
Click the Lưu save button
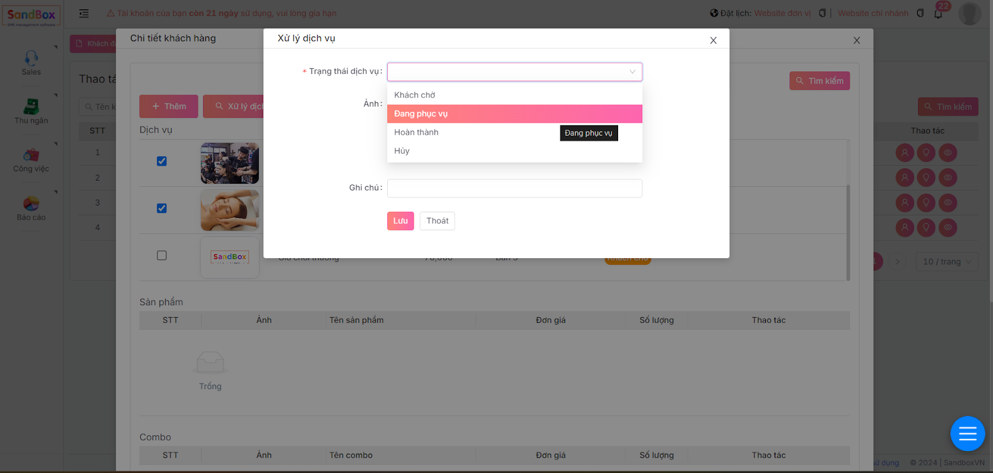(400, 221)
